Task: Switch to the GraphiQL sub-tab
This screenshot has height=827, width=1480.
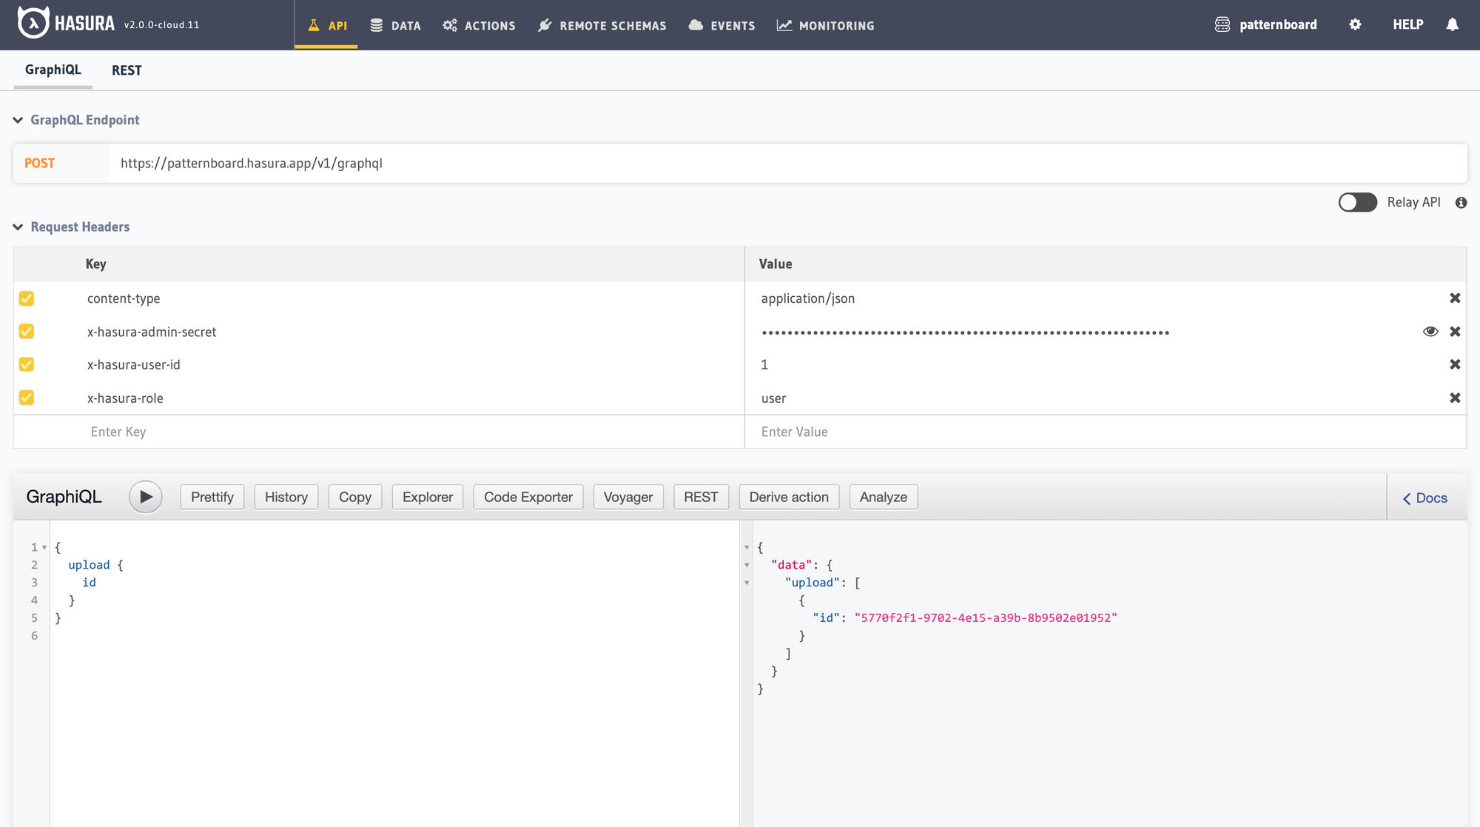Action: pos(53,70)
